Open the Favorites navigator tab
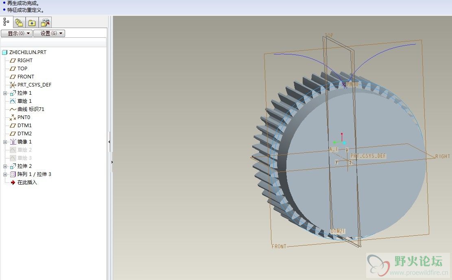The height and width of the screenshot is (280, 452). tap(32, 22)
